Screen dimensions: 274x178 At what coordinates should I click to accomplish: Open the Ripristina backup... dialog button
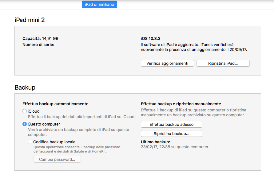171,134
